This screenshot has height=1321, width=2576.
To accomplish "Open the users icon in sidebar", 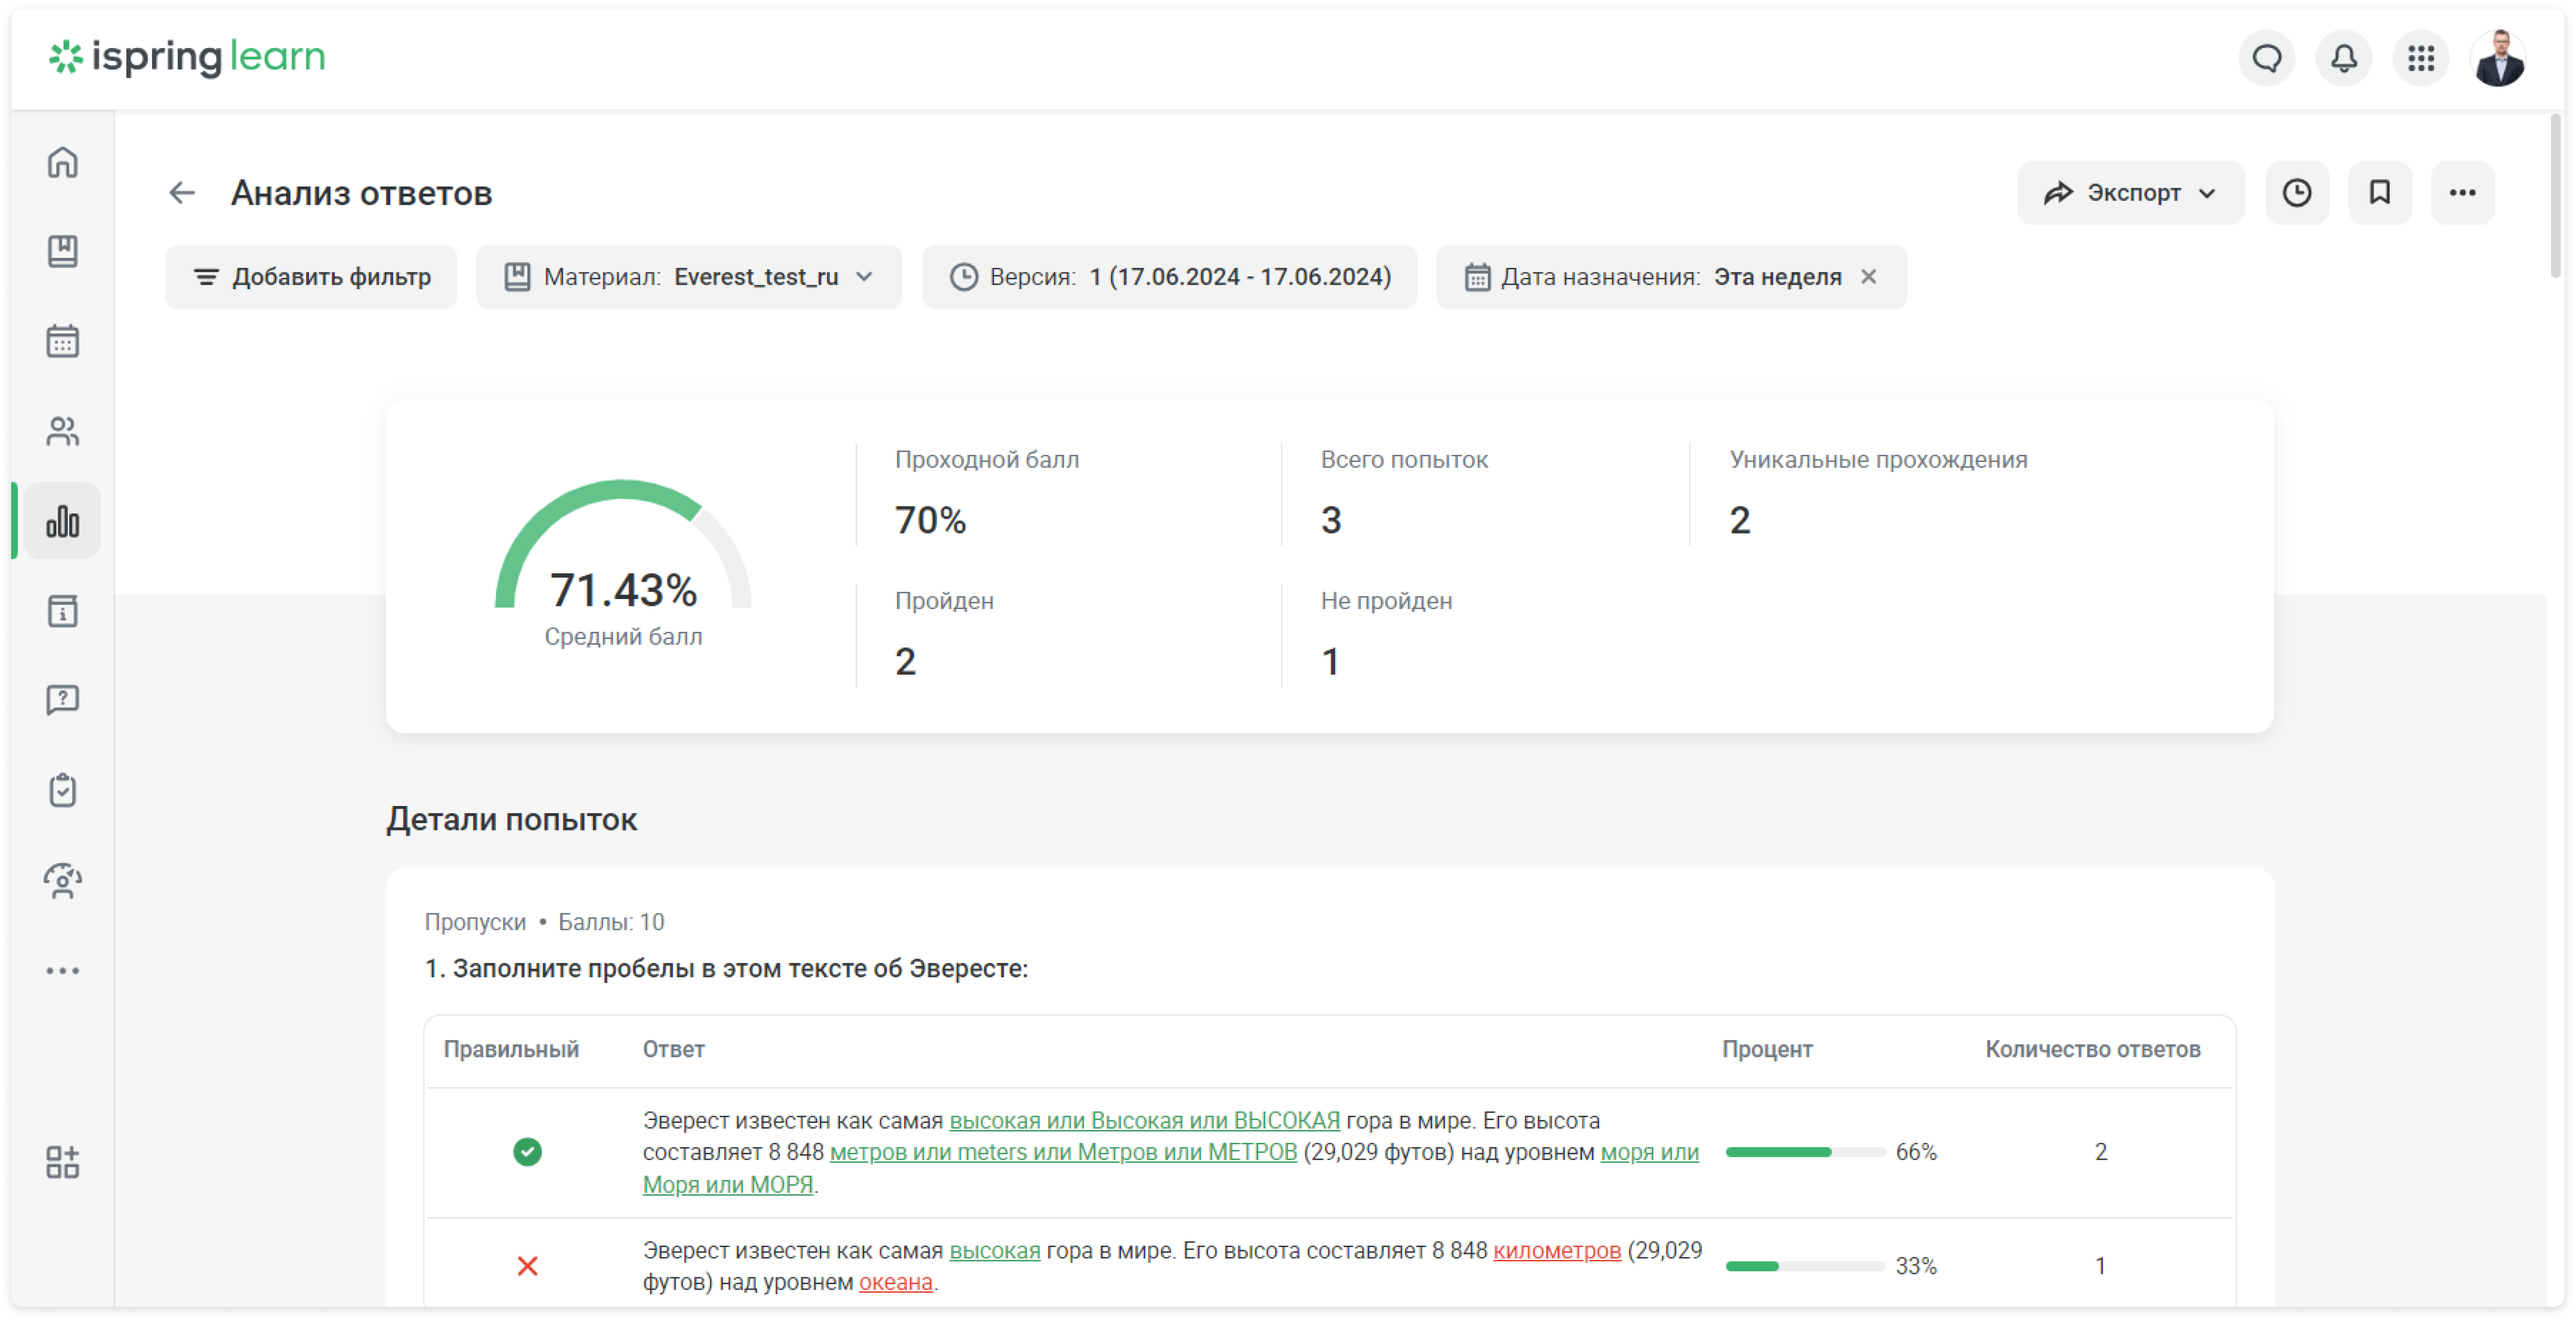I will click(x=63, y=431).
